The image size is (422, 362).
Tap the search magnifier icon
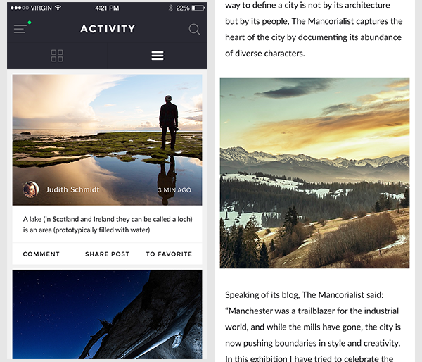pos(194,30)
